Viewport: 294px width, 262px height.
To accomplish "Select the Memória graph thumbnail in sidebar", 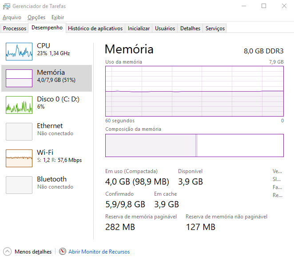I will (x=19, y=78).
